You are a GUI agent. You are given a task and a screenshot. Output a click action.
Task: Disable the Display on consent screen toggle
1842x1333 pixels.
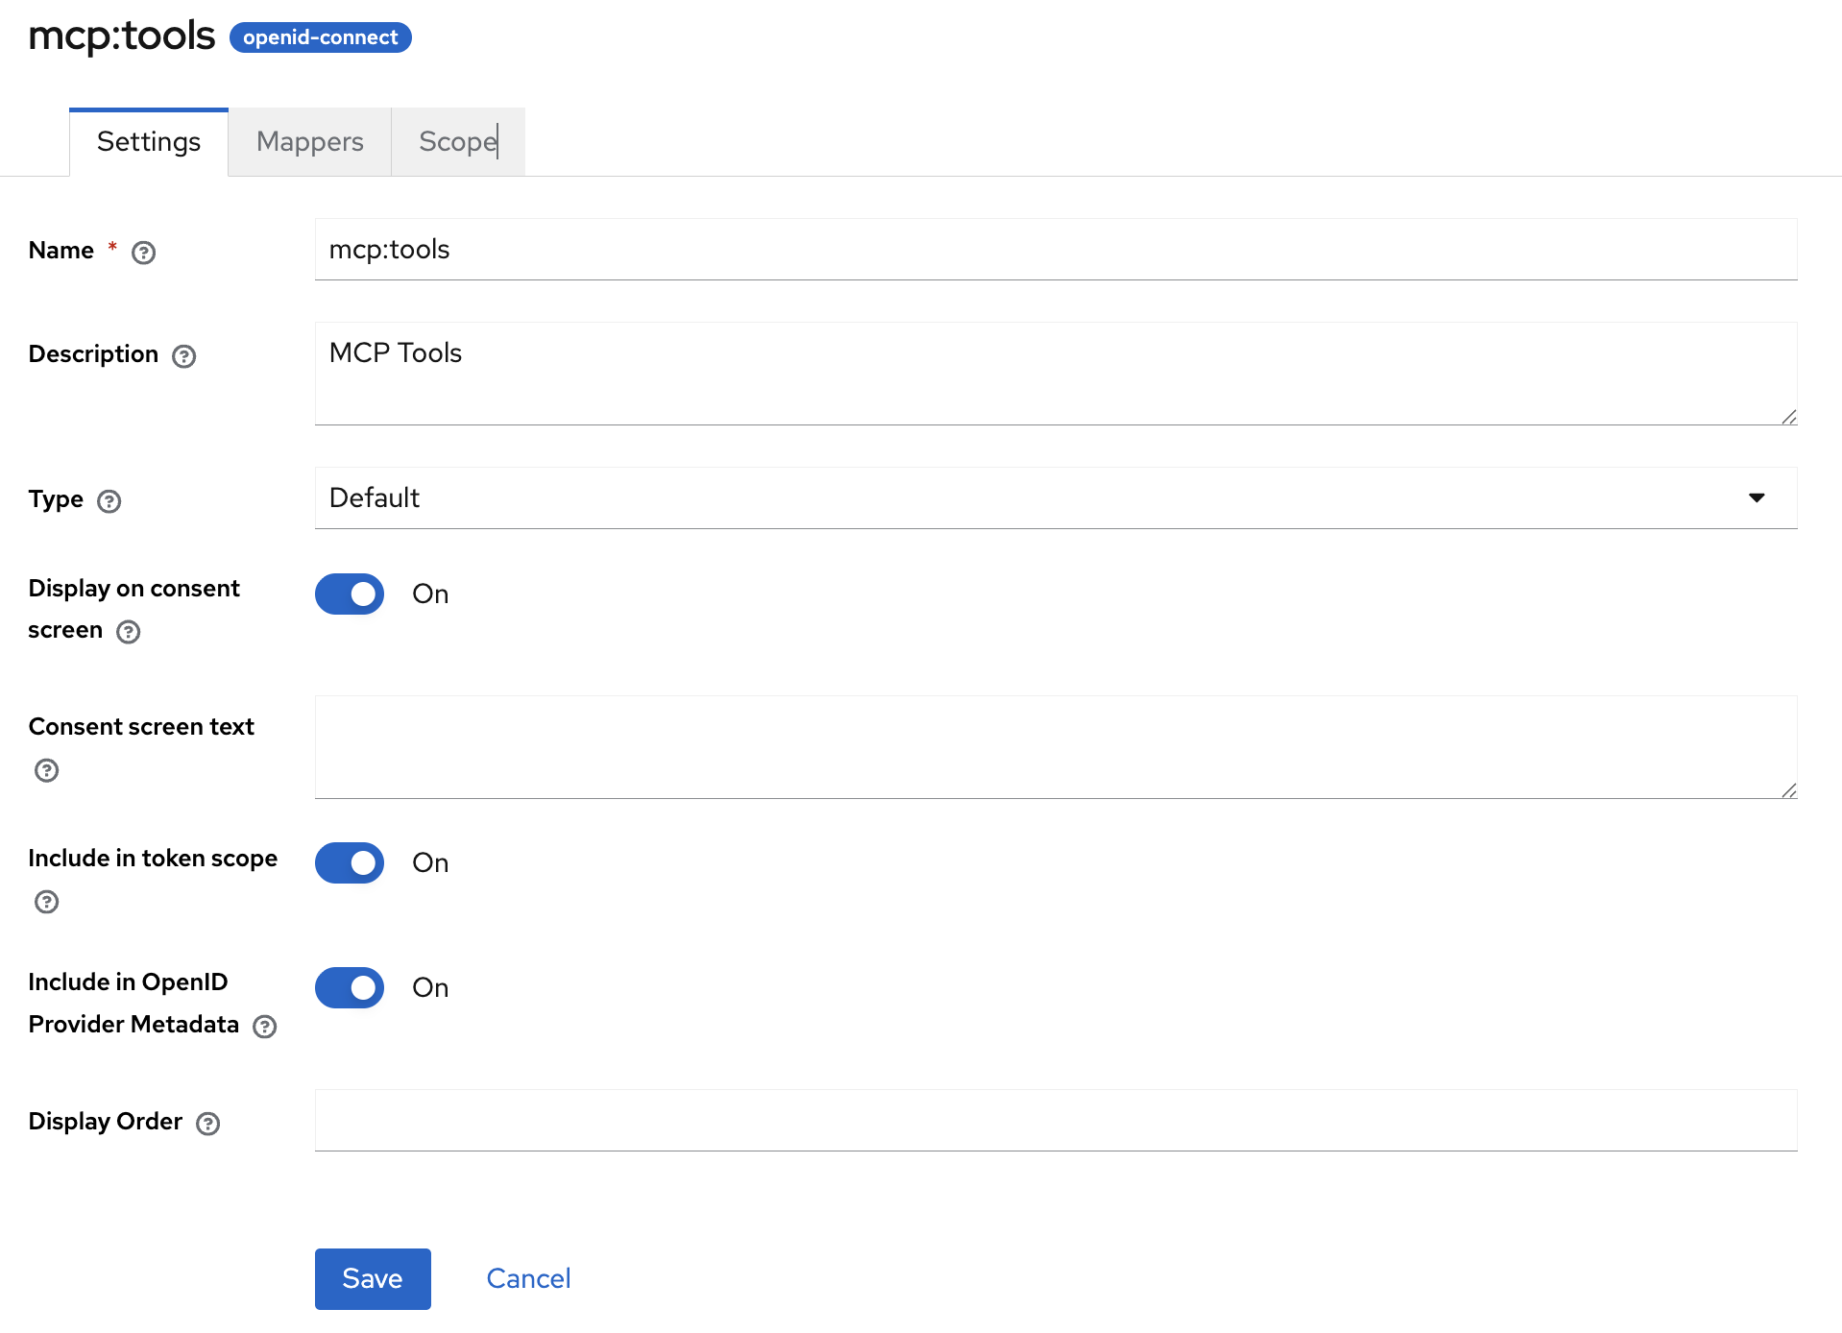point(350,594)
